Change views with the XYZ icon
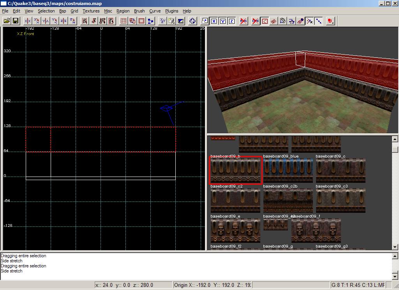Screen dimensions: 399x290 (x=162, y=21)
